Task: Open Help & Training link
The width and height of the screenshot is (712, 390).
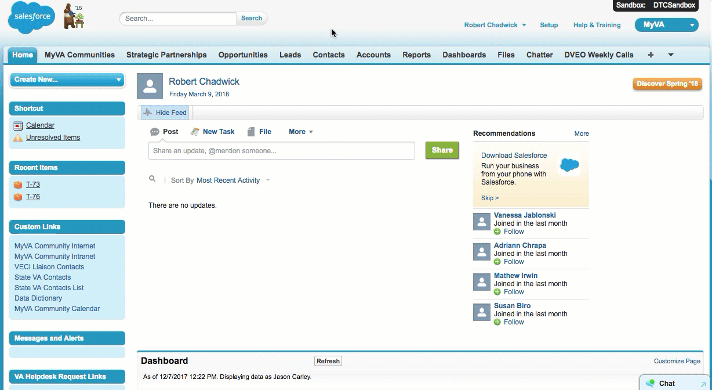Action: 597,25
